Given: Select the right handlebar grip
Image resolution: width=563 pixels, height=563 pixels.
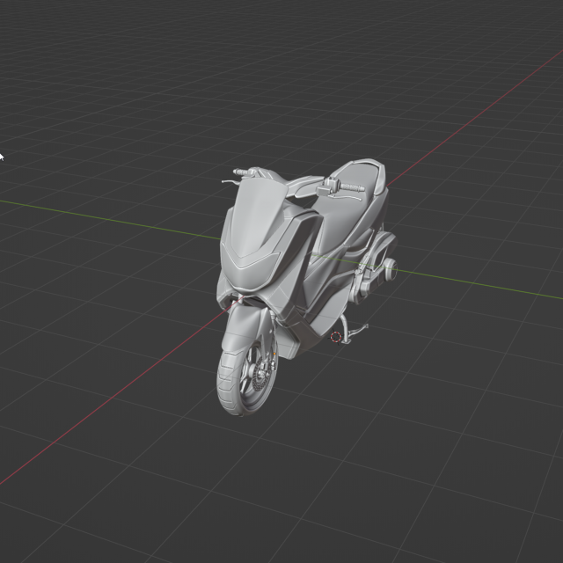Looking at the screenshot, I should pyautogui.click(x=352, y=187).
